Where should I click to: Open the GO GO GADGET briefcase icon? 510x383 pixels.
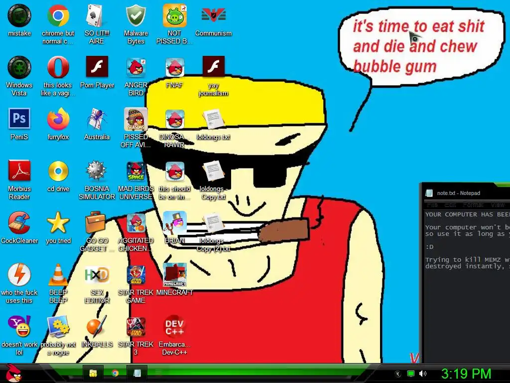click(x=95, y=223)
